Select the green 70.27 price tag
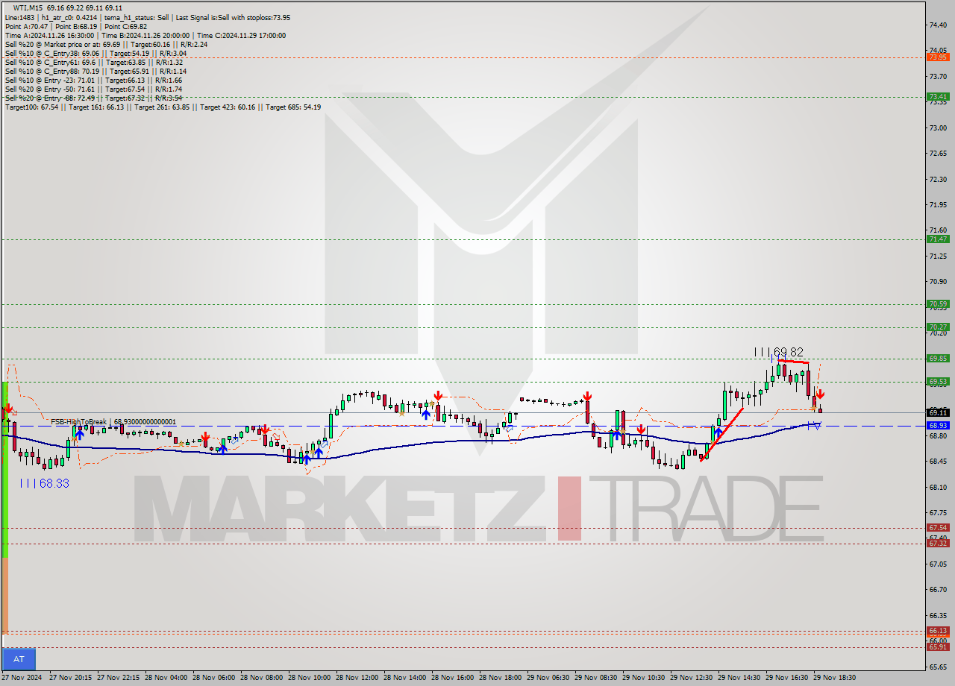 pyautogui.click(x=938, y=327)
